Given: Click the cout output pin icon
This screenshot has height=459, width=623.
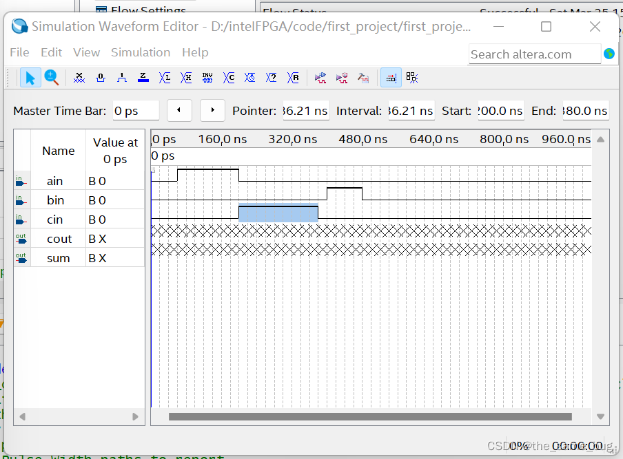Looking at the screenshot, I should click(21, 239).
